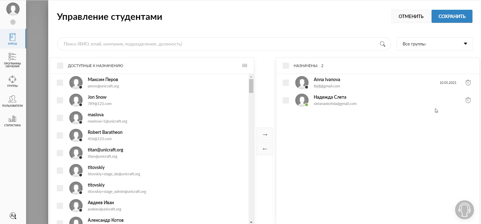Click the scroll up arrow of available list
The width and height of the screenshot is (481, 224).
251,77
